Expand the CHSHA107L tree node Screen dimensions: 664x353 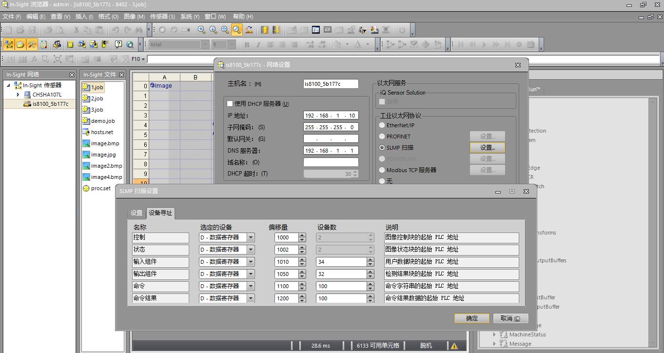(x=19, y=95)
